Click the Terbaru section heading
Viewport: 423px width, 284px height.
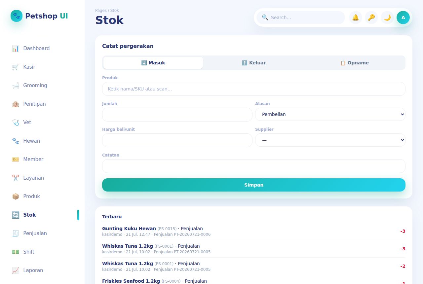[112, 217]
